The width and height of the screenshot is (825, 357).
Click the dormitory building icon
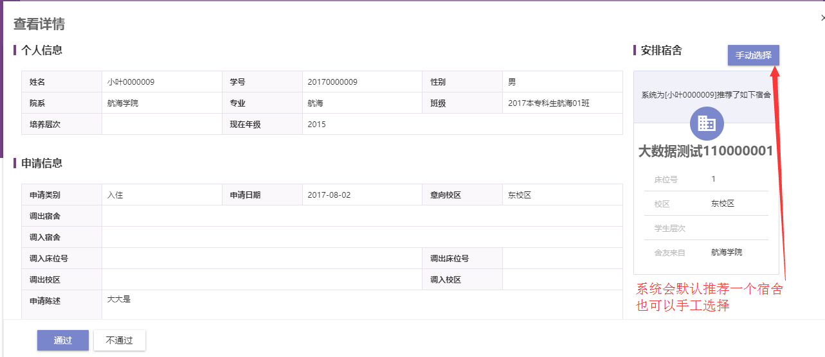pos(707,123)
